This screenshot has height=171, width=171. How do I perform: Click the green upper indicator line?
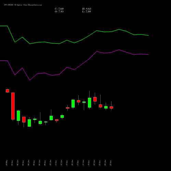(x=74, y=43)
